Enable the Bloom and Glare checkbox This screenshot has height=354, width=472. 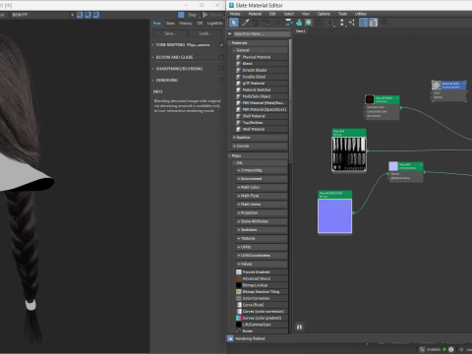(x=221, y=57)
